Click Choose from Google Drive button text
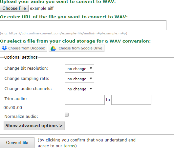This screenshot has height=148, width=174. pyautogui.click(x=80, y=48)
